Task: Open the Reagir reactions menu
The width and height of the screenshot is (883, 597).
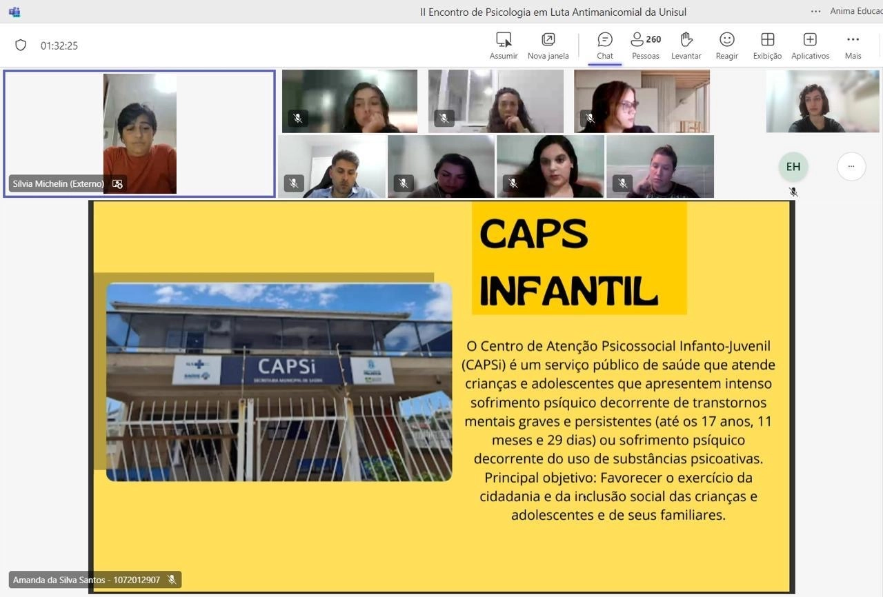Action: pos(727,45)
